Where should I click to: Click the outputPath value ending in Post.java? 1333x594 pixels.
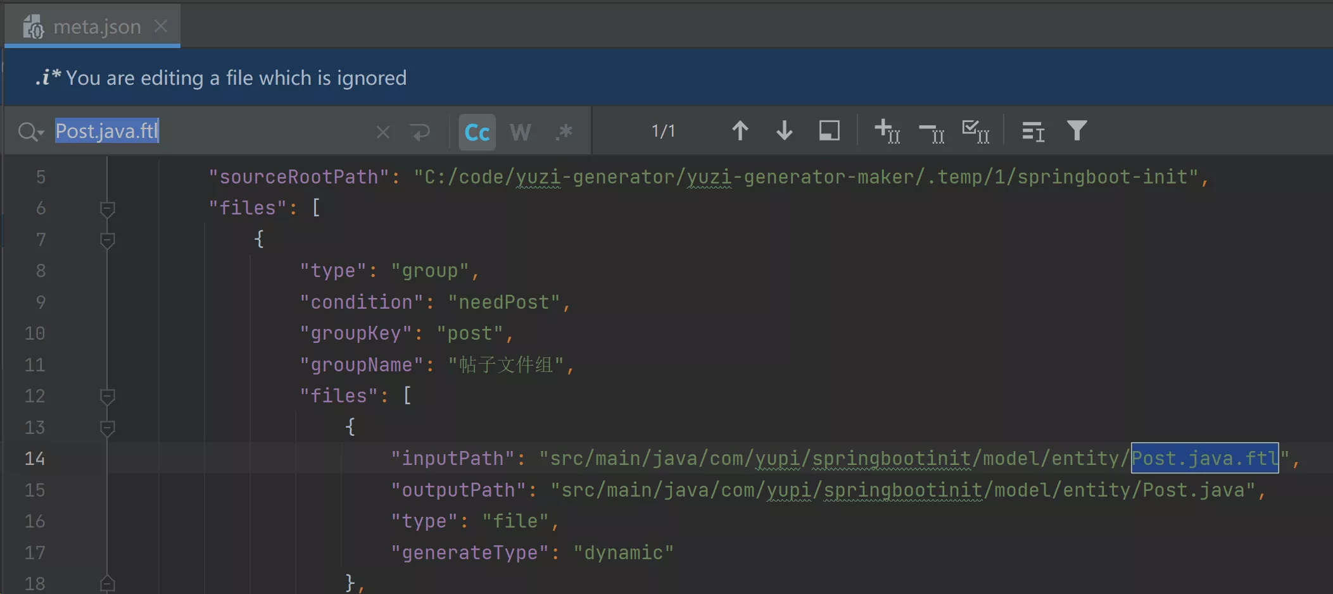[903, 490]
